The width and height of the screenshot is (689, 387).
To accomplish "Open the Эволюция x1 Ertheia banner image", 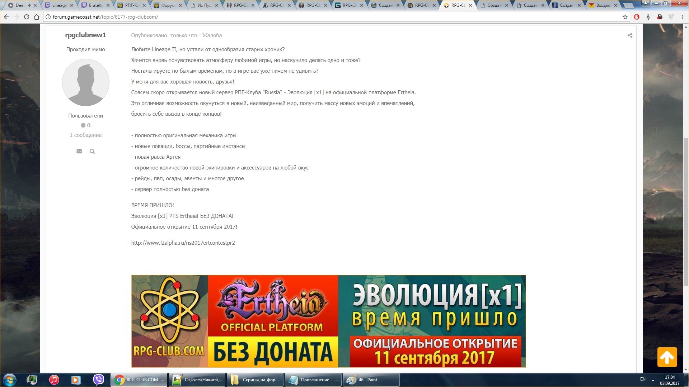I will point(328,321).
